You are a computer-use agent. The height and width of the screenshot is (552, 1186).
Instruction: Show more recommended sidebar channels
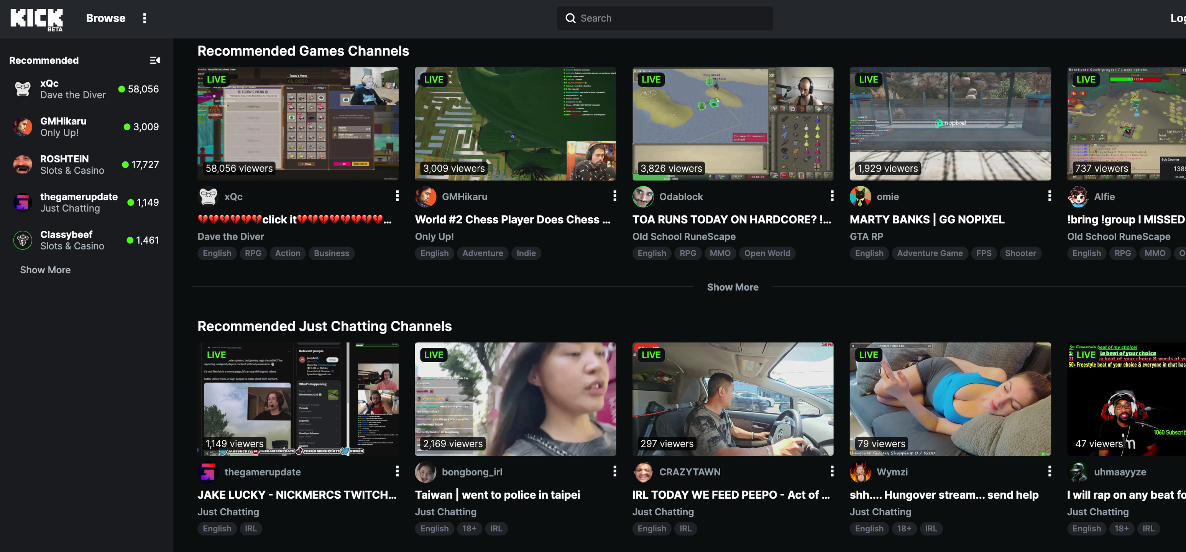tap(45, 270)
